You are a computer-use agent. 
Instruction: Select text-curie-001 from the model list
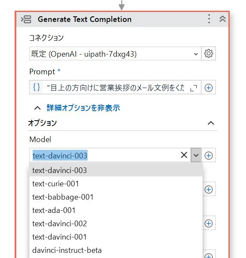click(116, 184)
